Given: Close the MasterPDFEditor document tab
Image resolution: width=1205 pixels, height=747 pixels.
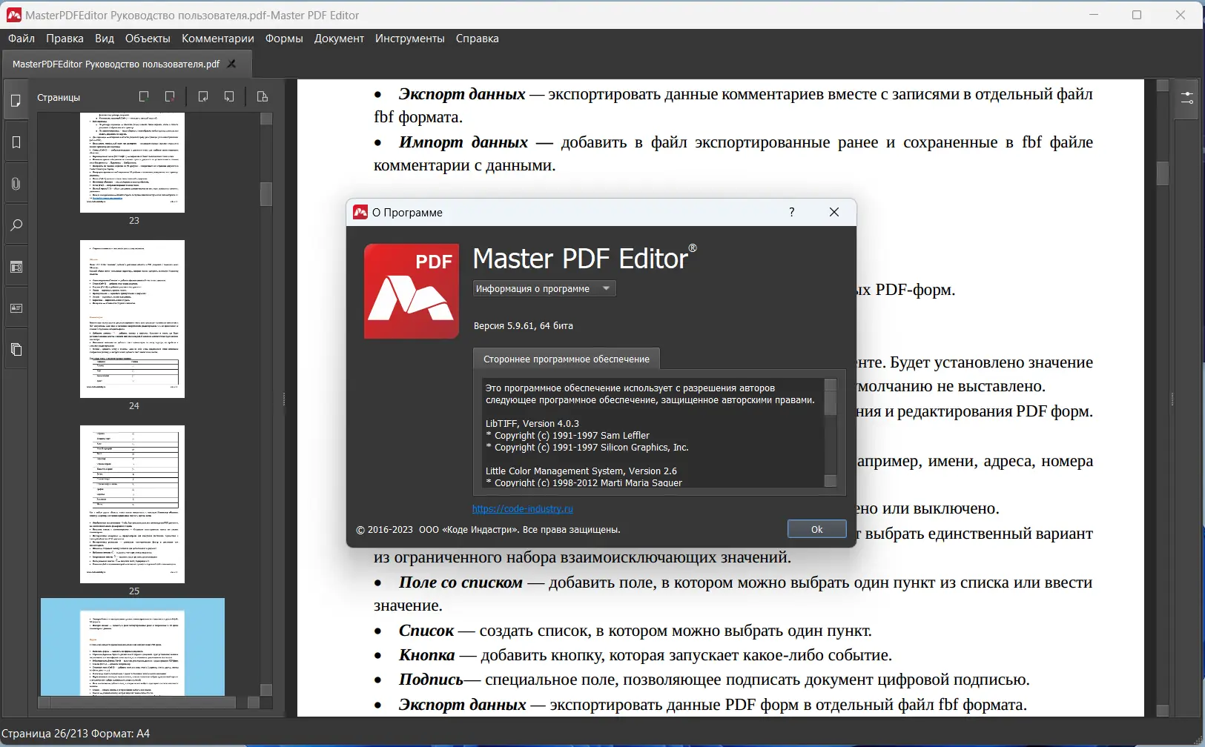Looking at the screenshot, I should pos(231,64).
